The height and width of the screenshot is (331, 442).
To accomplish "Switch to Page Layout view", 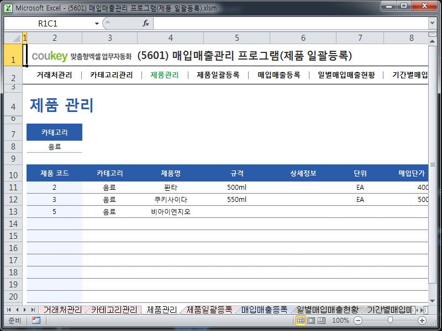I will [x=311, y=321].
